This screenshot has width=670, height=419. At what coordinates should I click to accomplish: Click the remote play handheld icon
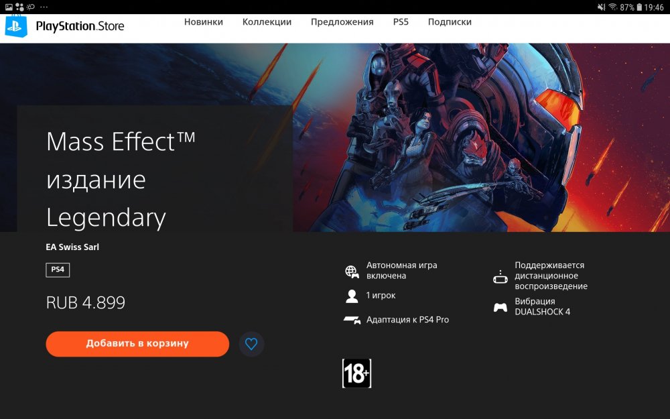pos(500,276)
